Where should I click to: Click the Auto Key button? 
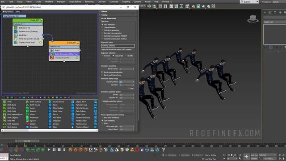[254, 155]
